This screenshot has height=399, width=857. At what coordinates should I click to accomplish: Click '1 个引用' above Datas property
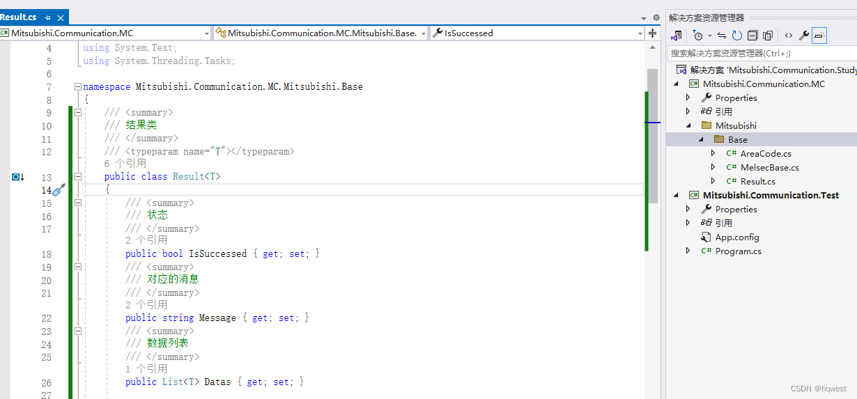(146, 368)
